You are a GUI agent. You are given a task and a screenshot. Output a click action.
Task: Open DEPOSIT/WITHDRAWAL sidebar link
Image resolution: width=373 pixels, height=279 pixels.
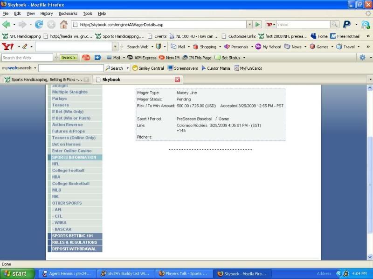[x=75, y=249]
